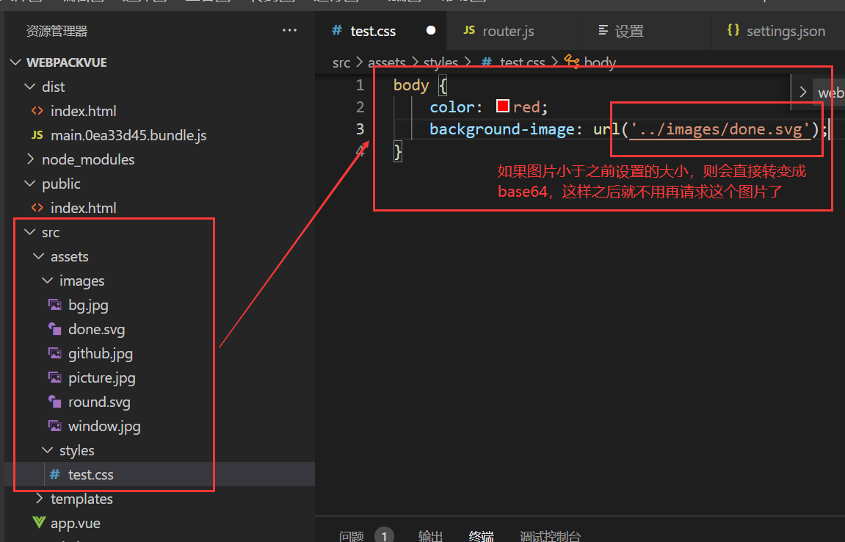Open the 终端 terminal panel tab
845x542 pixels.
(482, 536)
